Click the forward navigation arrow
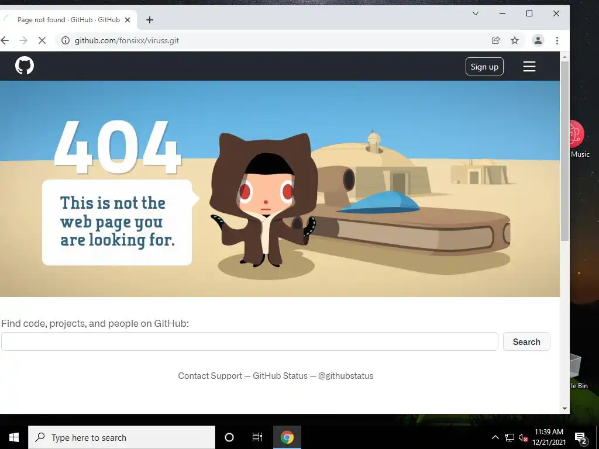The image size is (599, 449). click(23, 40)
